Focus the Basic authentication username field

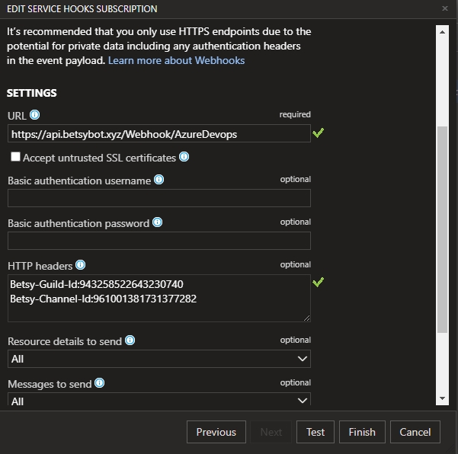(x=159, y=198)
